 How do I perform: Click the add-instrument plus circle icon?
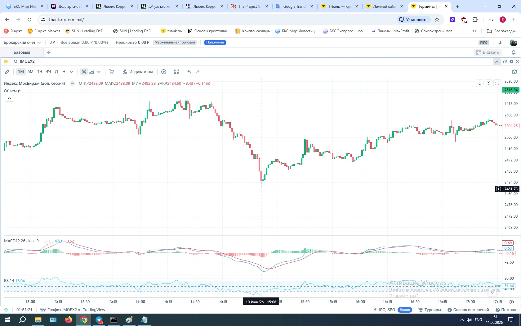[164, 72]
